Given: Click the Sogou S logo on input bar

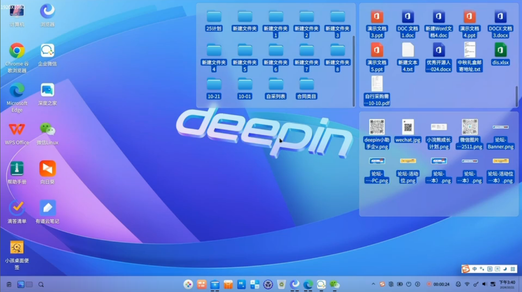Looking at the screenshot, I should coord(466,269).
